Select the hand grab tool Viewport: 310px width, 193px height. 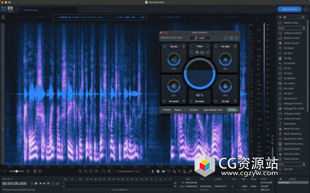(109, 171)
